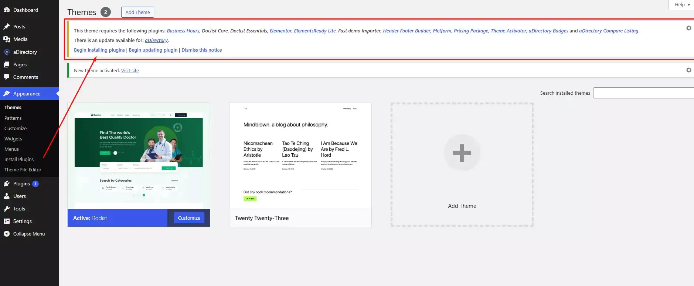The width and height of the screenshot is (694, 286).
Task: Open the Metform plugin link
Action: [x=442, y=31]
